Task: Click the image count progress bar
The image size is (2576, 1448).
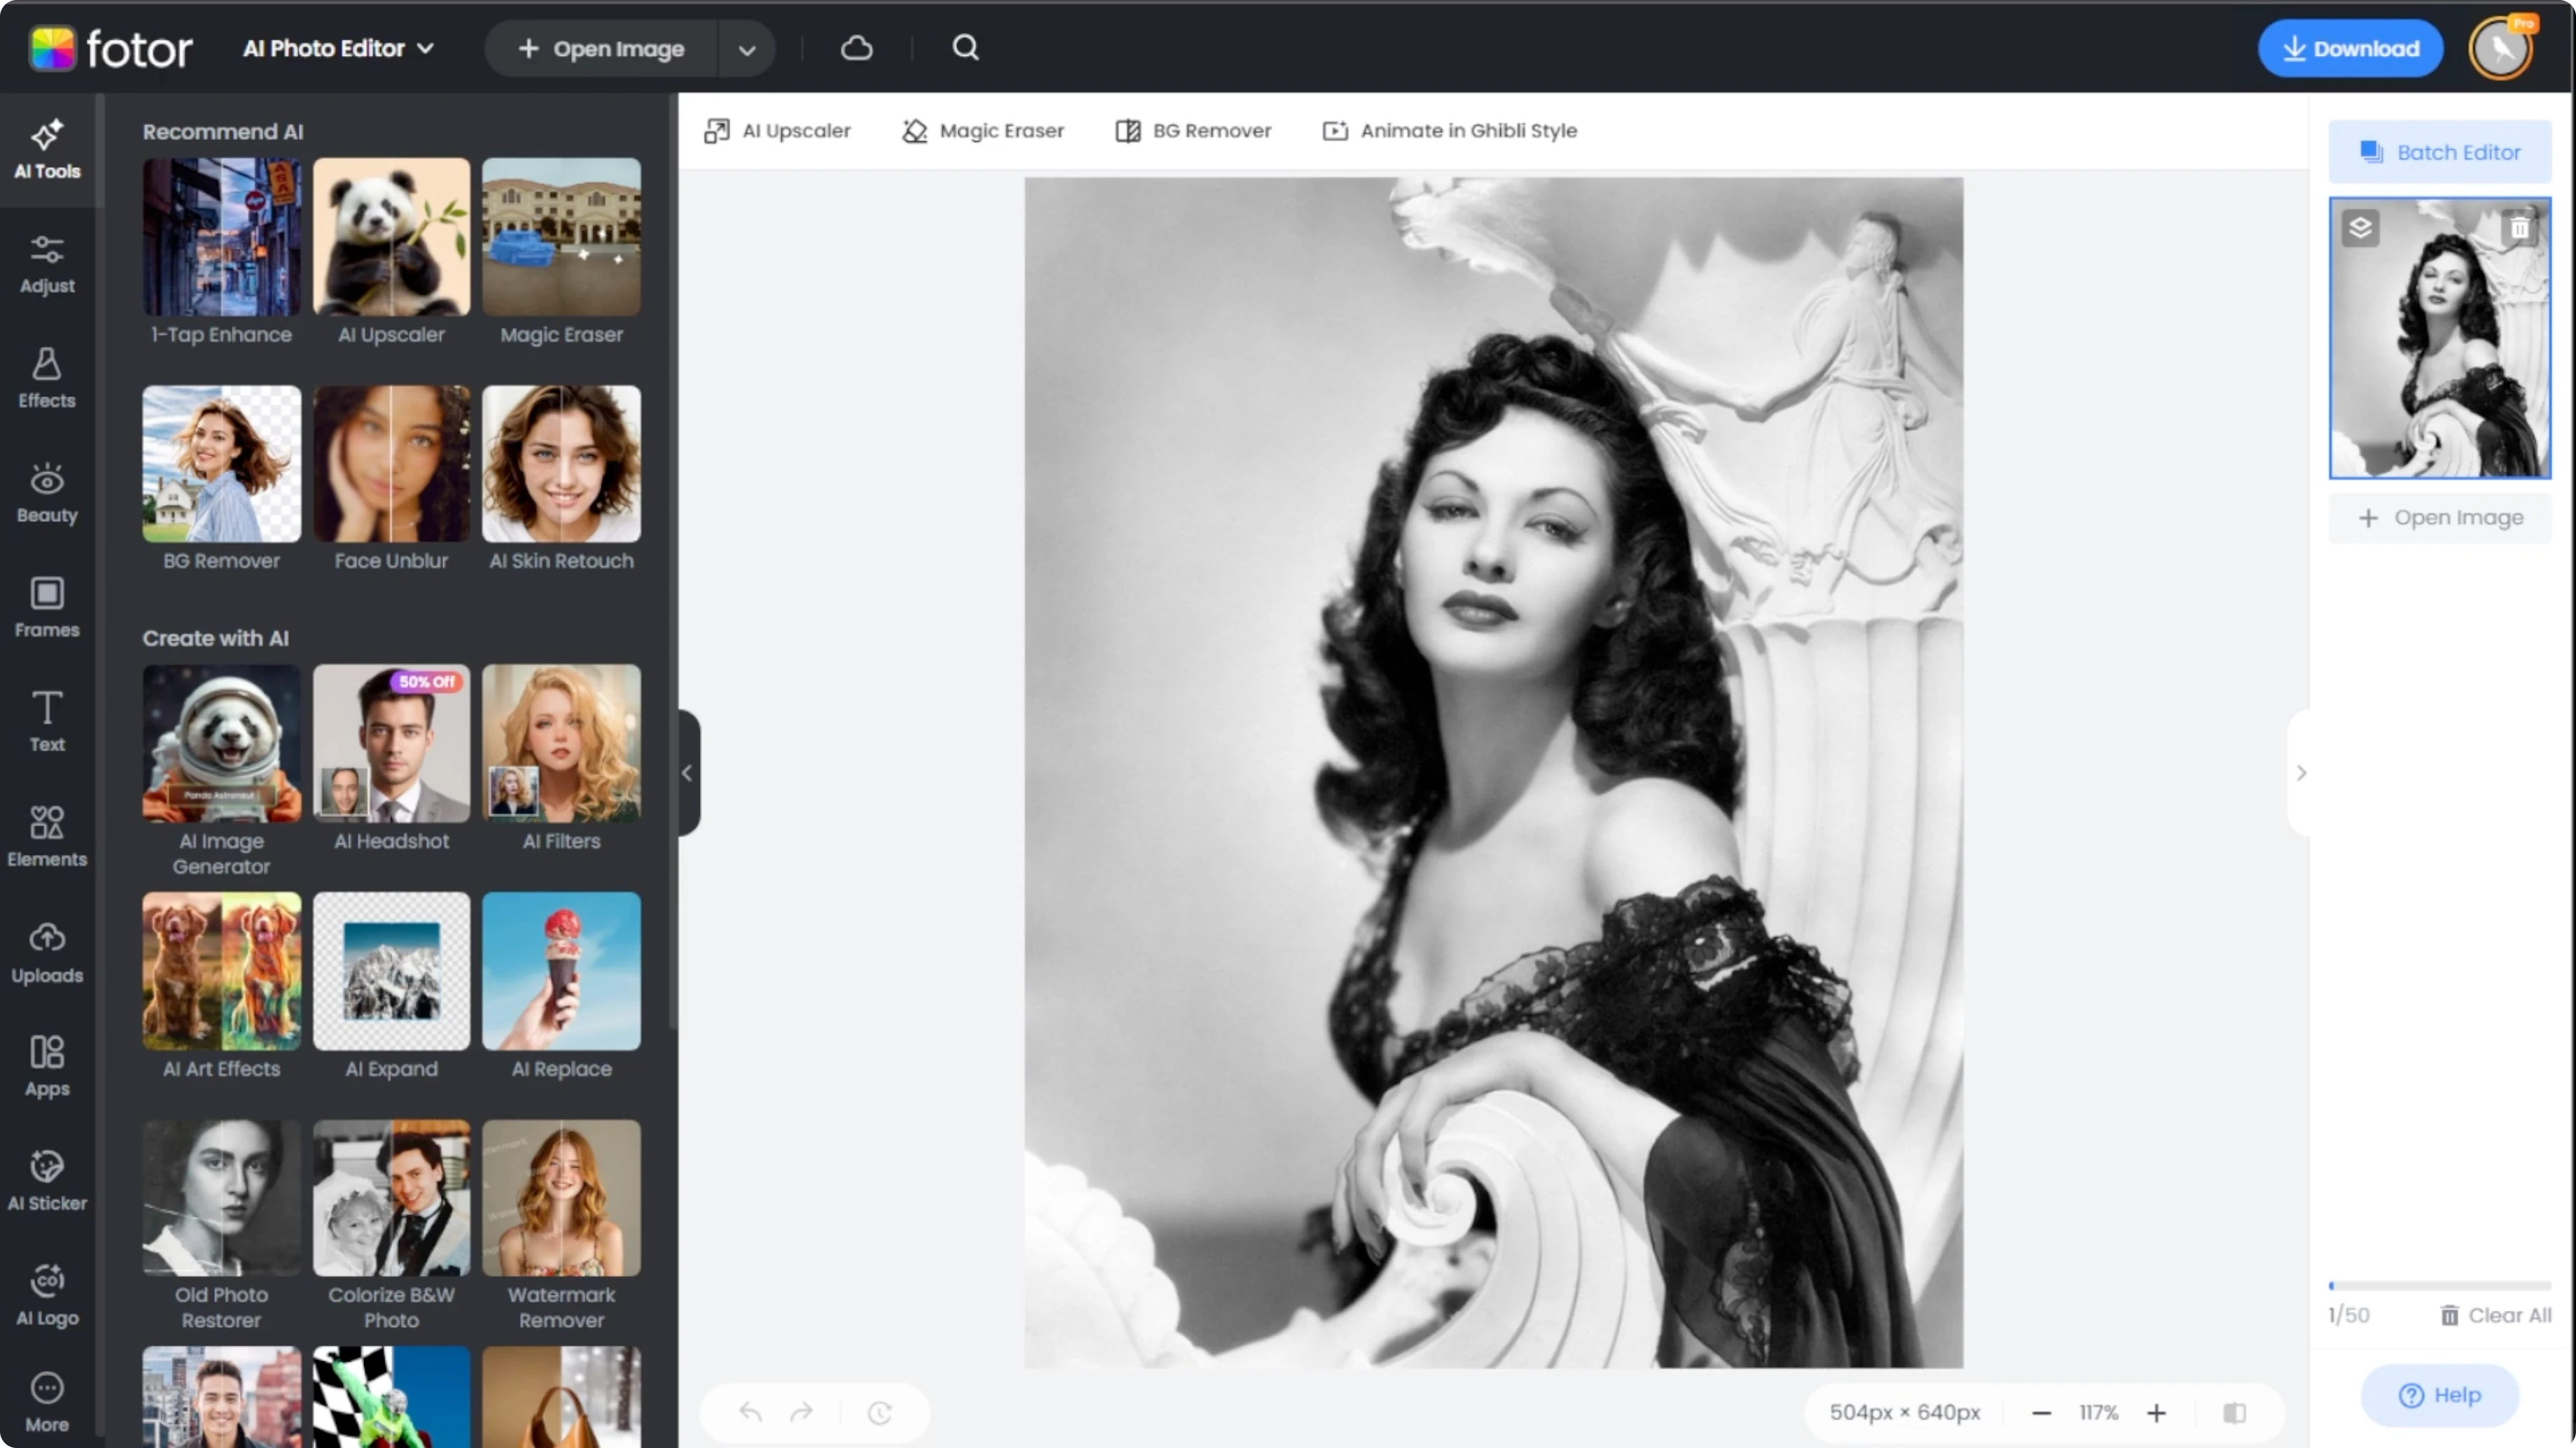Action: click(x=2440, y=1285)
